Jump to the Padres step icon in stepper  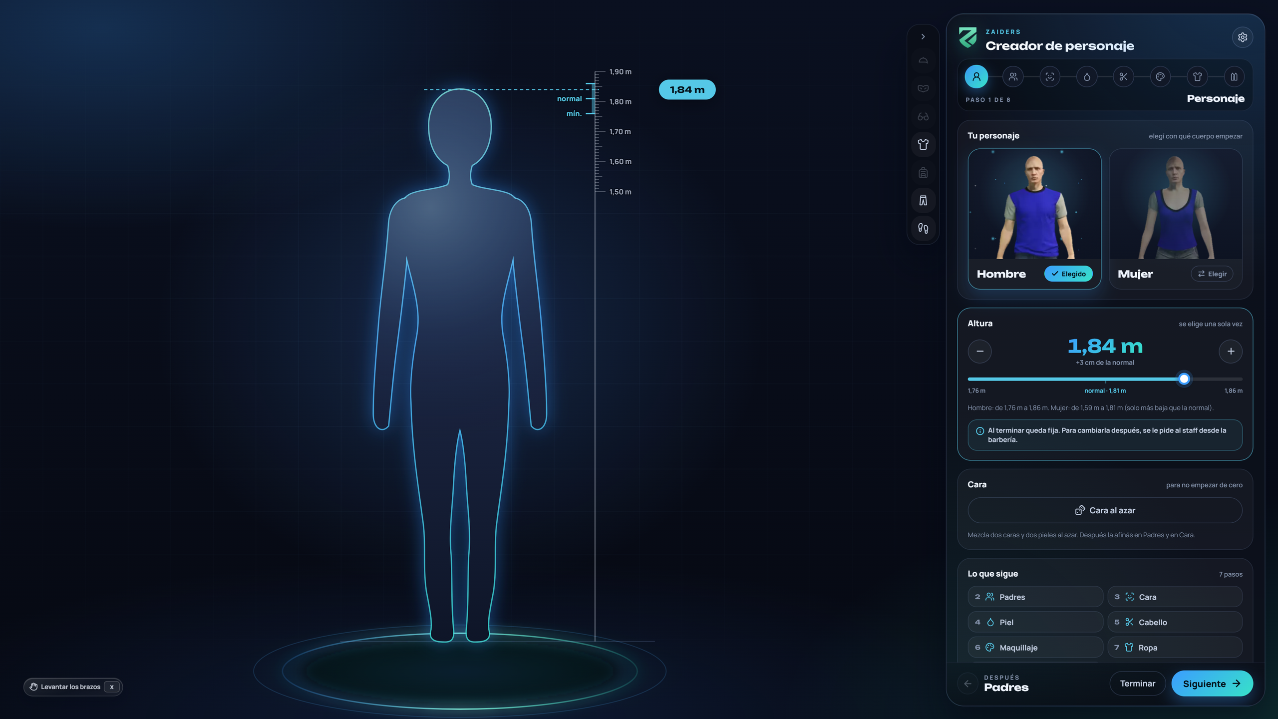point(1013,77)
